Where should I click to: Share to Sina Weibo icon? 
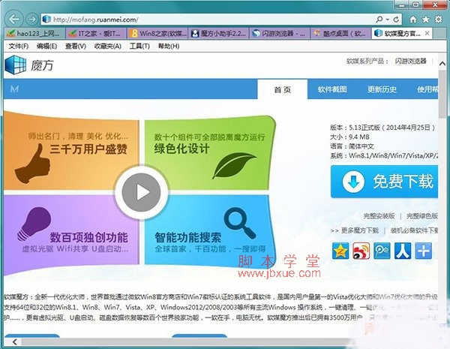361,251
